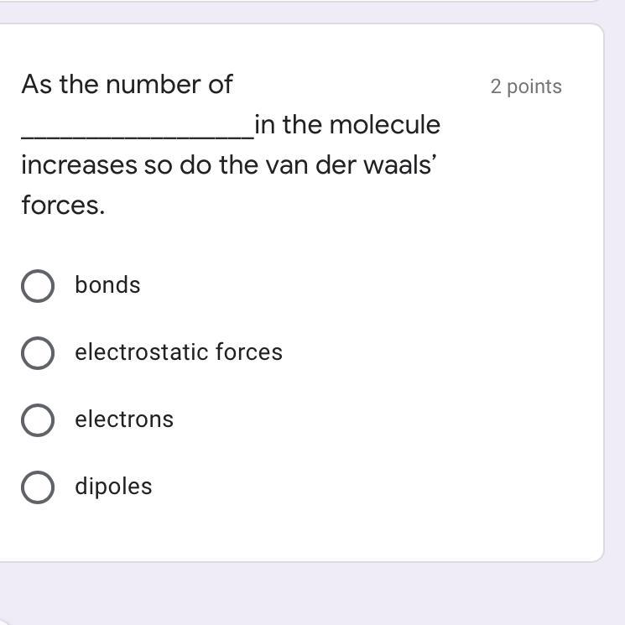Image resolution: width=625 pixels, height=625 pixels.
Task: Click the 'electrons' answer label text
Action: click(x=124, y=419)
